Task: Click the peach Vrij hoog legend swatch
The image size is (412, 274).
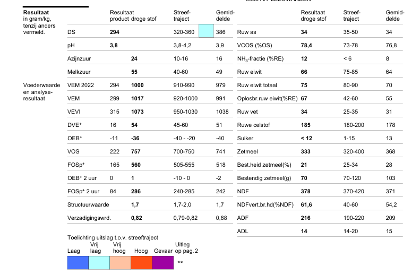Action: 120,263
